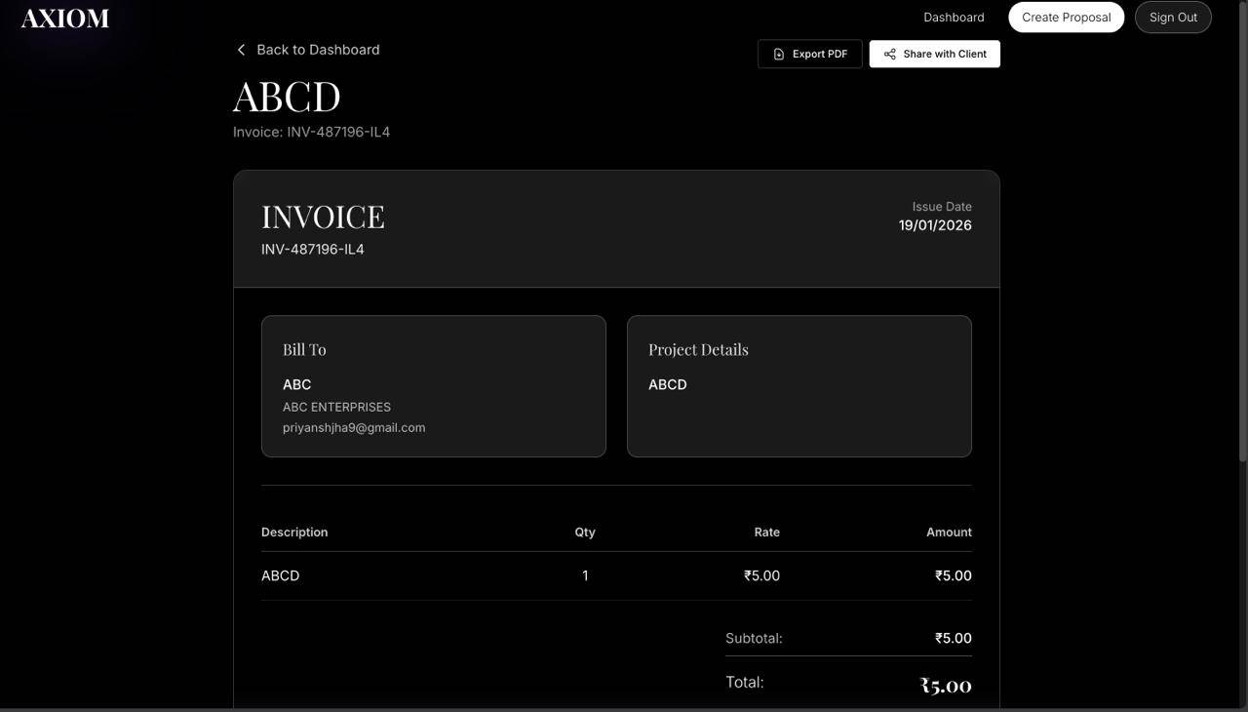Go back via Back to Dashboard link
The height and width of the screenshot is (712, 1248).
pyautogui.click(x=317, y=50)
